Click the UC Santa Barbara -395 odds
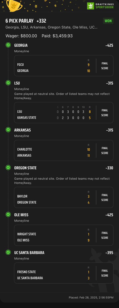119x308 pixels. [x=109, y=253]
